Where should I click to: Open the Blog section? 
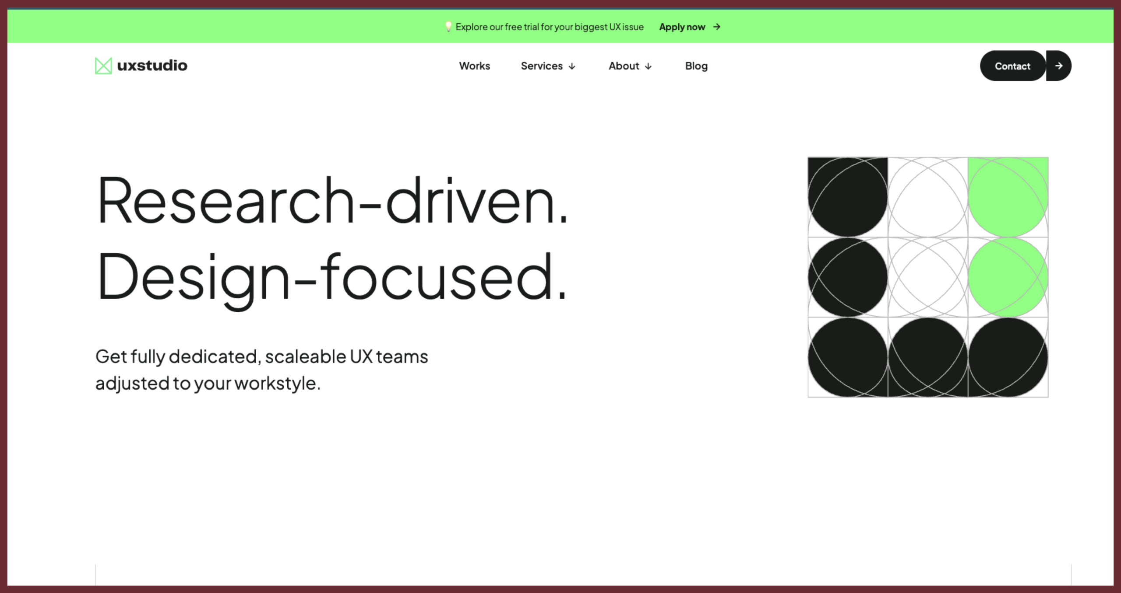[696, 66]
